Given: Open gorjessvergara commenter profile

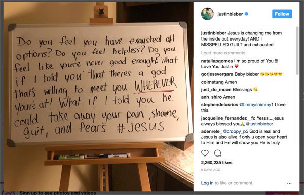Looking at the screenshot, I should click(x=217, y=74).
